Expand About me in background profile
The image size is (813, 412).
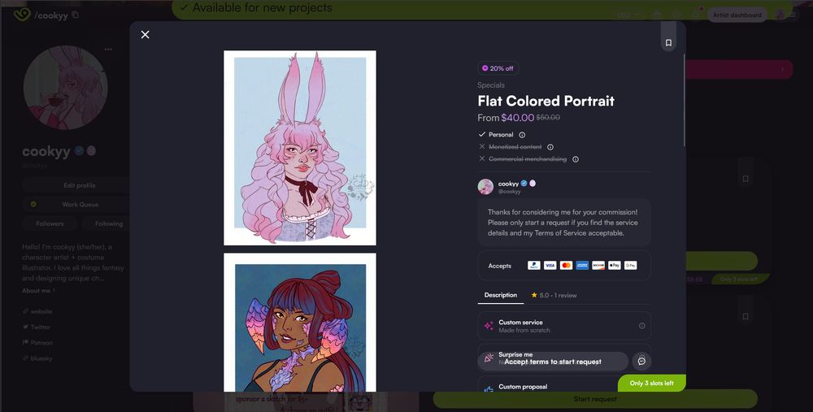[x=38, y=290]
